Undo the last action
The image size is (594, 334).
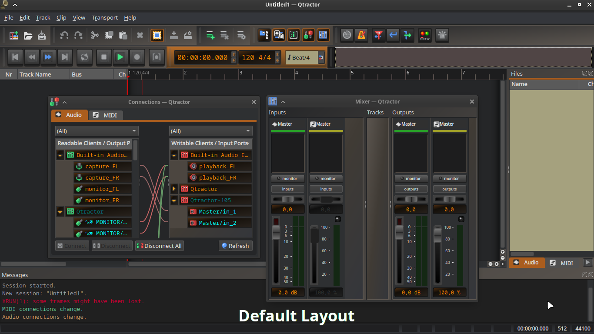tap(64, 35)
